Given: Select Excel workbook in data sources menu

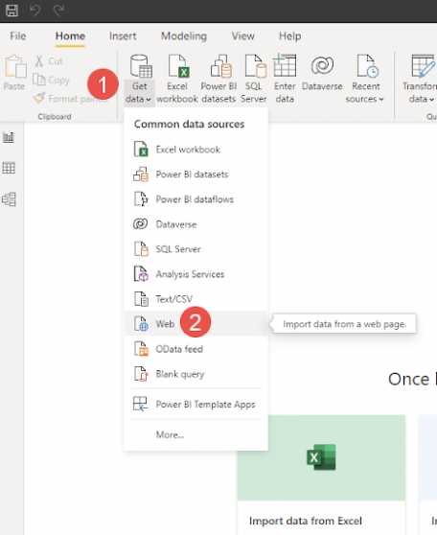Looking at the screenshot, I should [195, 150].
